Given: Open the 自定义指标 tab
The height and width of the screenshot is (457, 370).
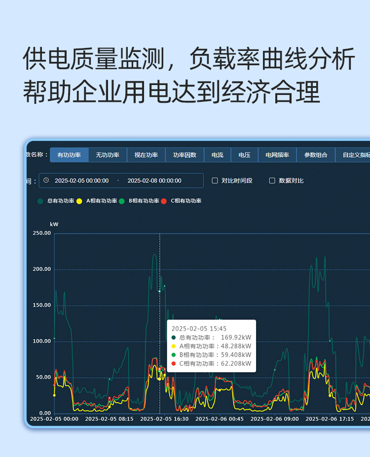Looking at the screenshot, I should click(354, 155).
